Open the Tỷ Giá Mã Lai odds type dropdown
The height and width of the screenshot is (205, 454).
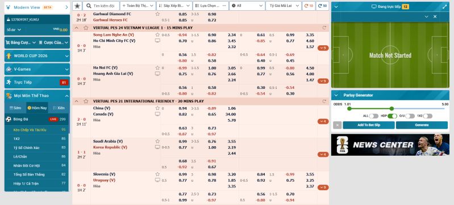click(x=284, y=6)
